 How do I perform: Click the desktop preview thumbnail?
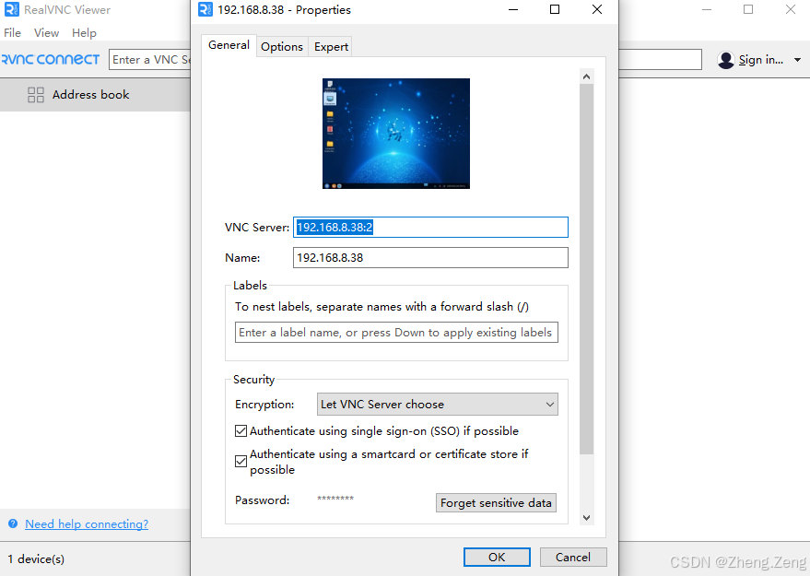pos(395,133)
